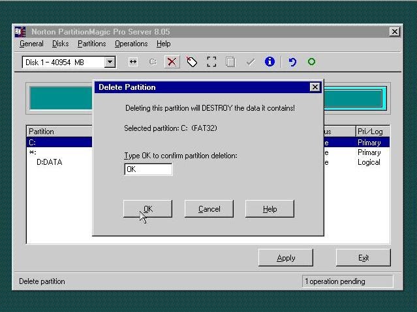Click the Primary cell in the C: row
Viewport: 417px width, 312px height.
(369, 143)
